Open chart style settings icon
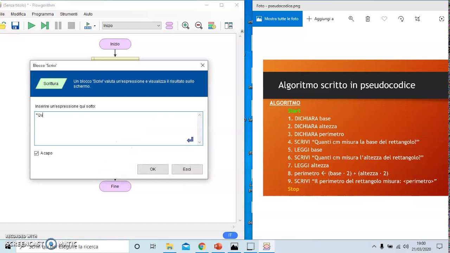Viewport: 450px width, 253px height. tap(212, 26)
